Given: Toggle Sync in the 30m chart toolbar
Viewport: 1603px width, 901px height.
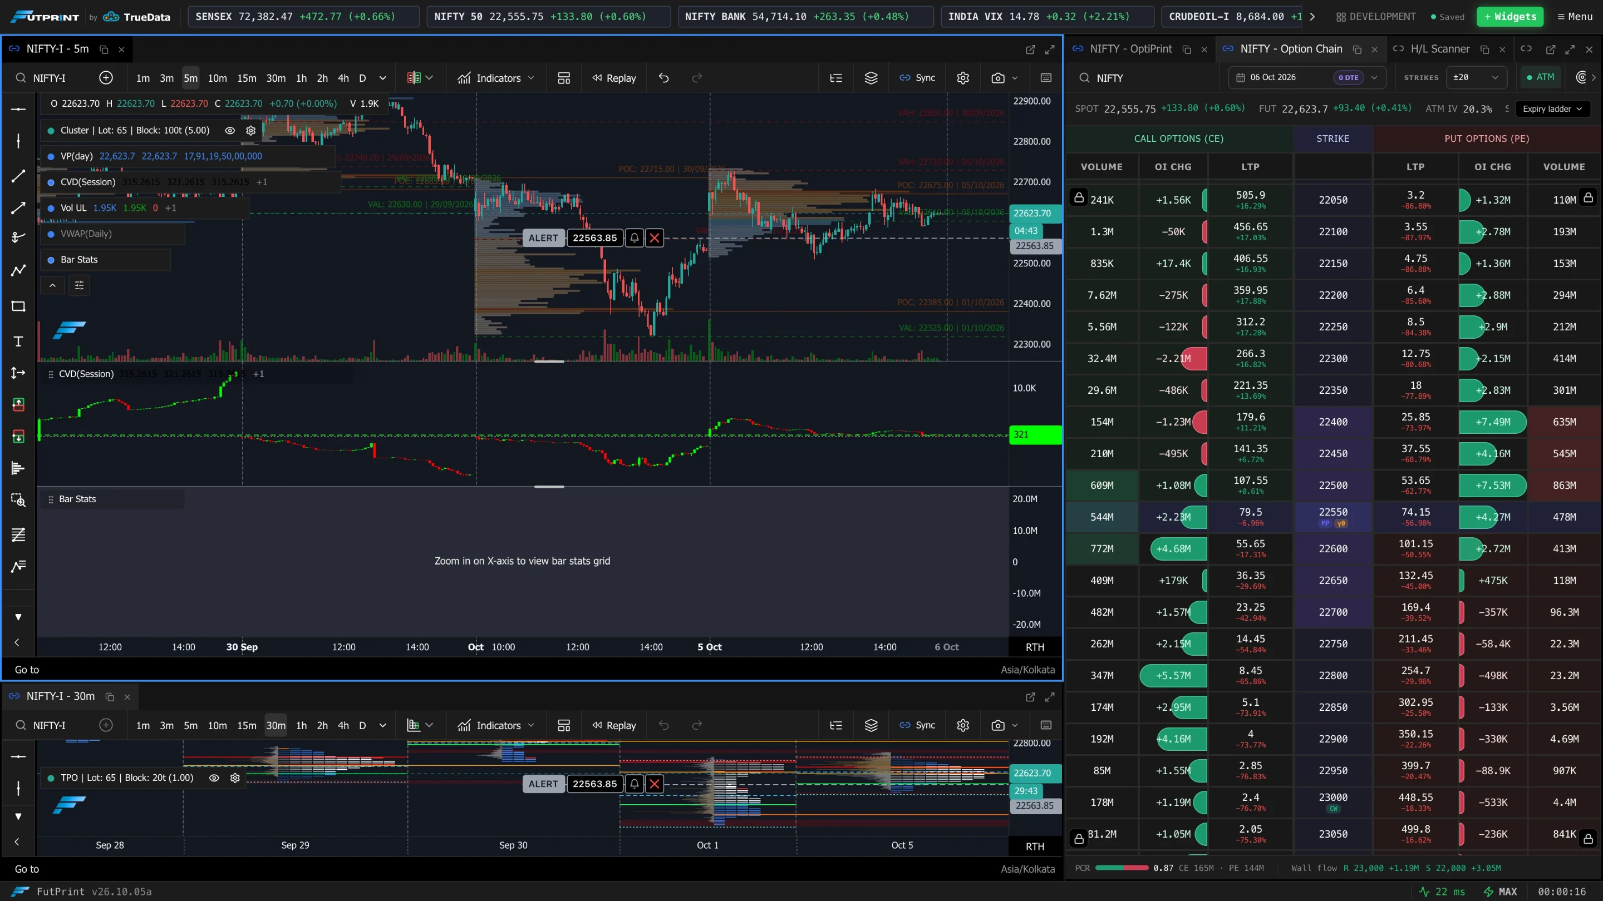Looking at the screenshot, I should pos(917,725).
